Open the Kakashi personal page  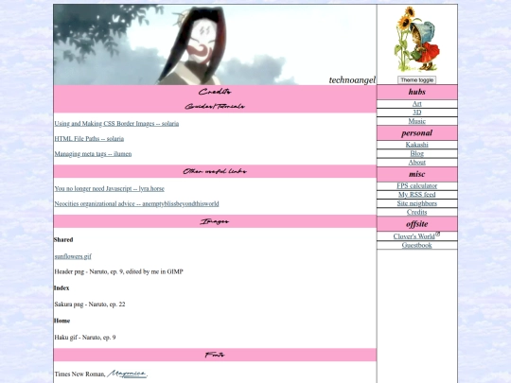click(x=416, y=145)
